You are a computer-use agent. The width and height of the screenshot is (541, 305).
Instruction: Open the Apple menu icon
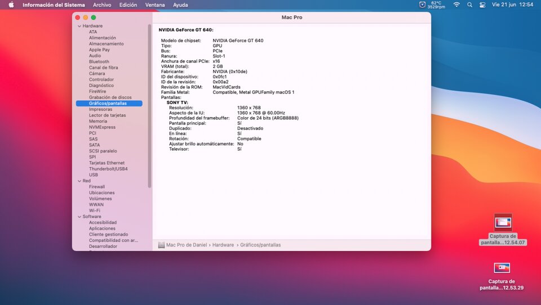[11, 5]
